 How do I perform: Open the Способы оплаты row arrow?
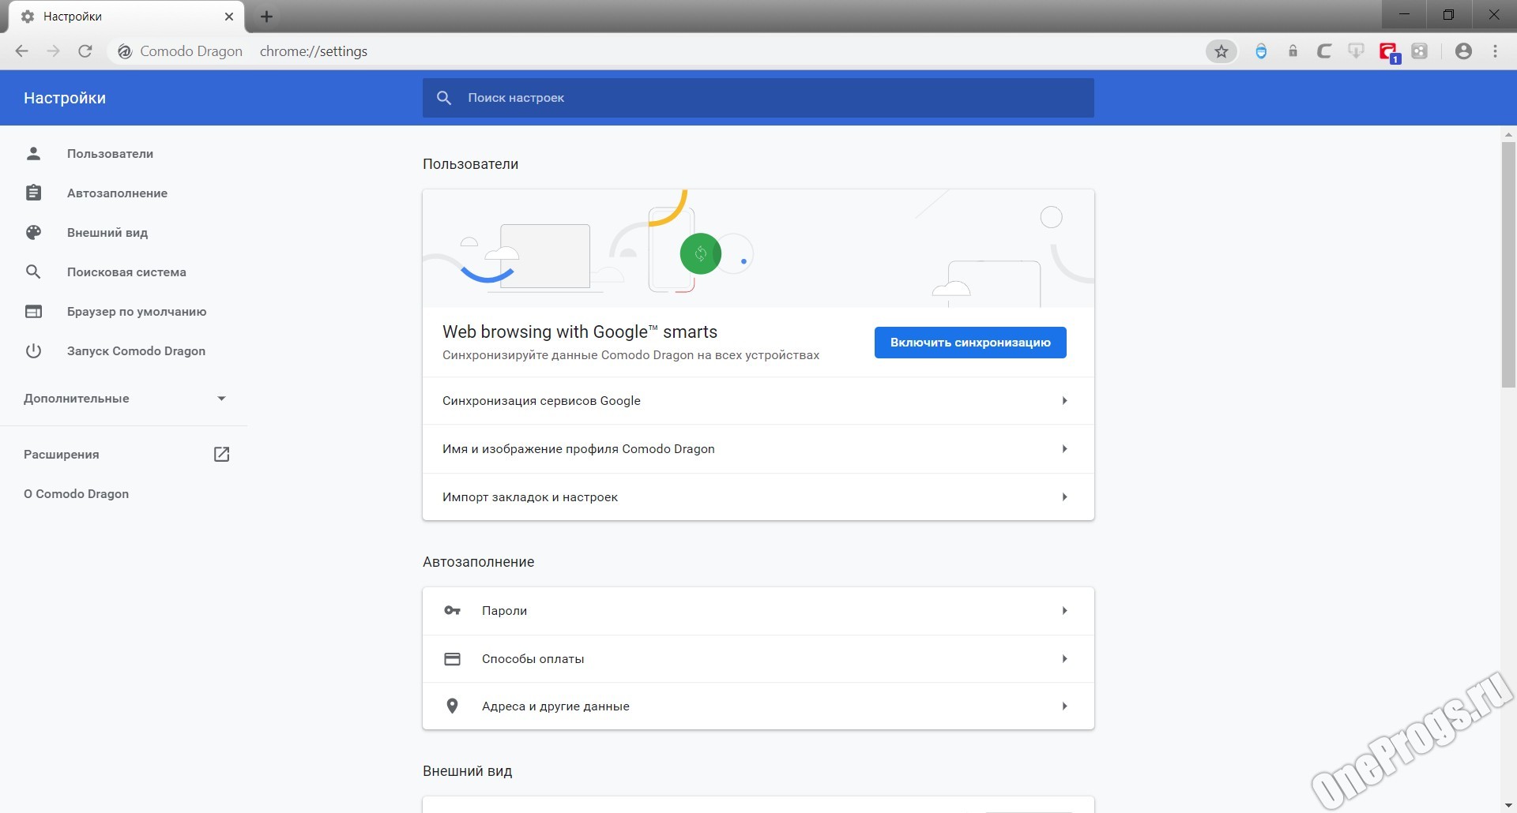[x=1064, y=658]
